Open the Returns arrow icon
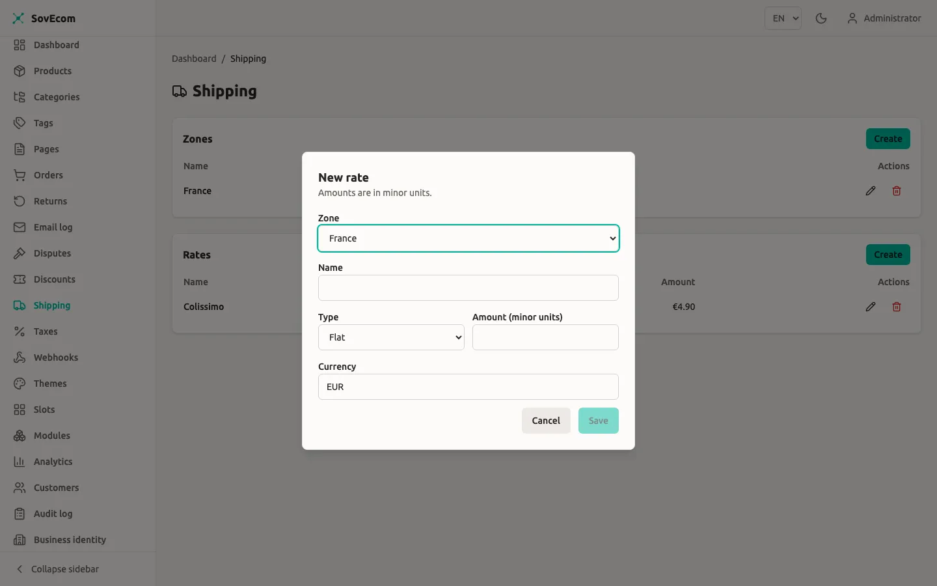The image size is (937, 586). point(20,201)
